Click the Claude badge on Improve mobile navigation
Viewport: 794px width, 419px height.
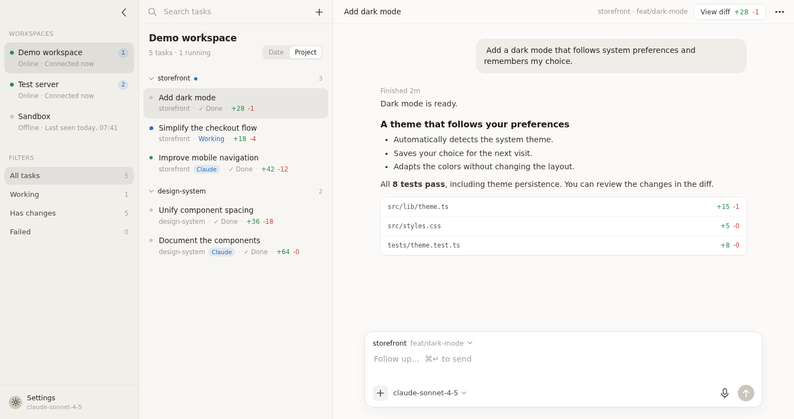click(x=206, y=169)
